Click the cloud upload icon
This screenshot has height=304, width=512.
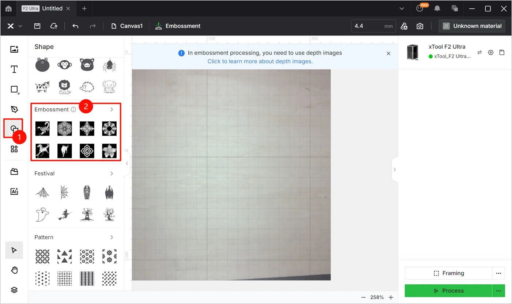(54, 26)
